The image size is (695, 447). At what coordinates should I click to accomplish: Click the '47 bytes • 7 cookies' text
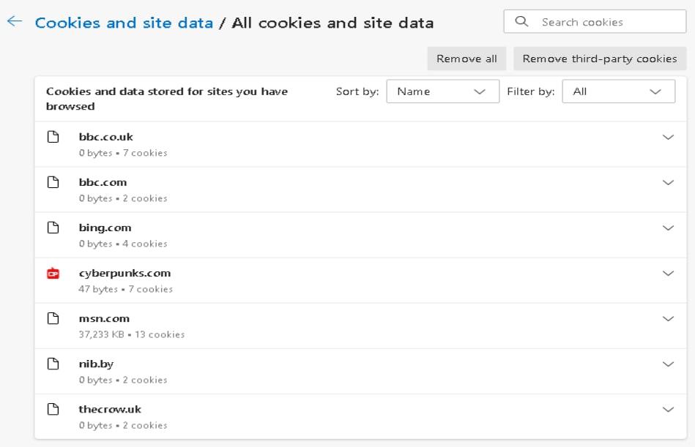click(x=126, y=289)
